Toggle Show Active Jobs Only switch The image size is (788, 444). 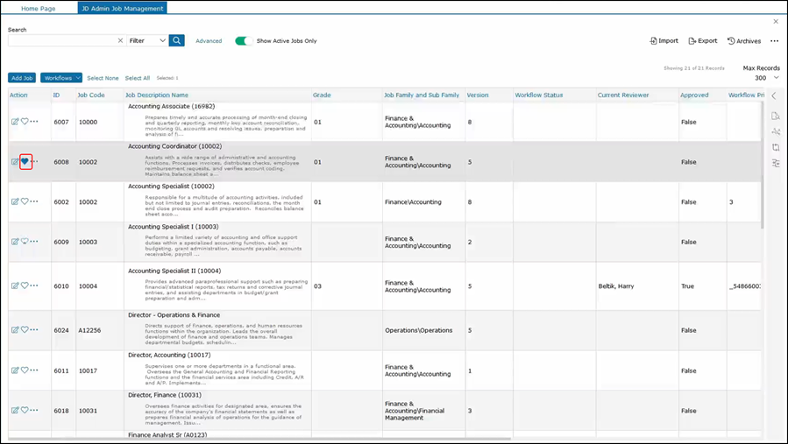(x=244, y=41)
